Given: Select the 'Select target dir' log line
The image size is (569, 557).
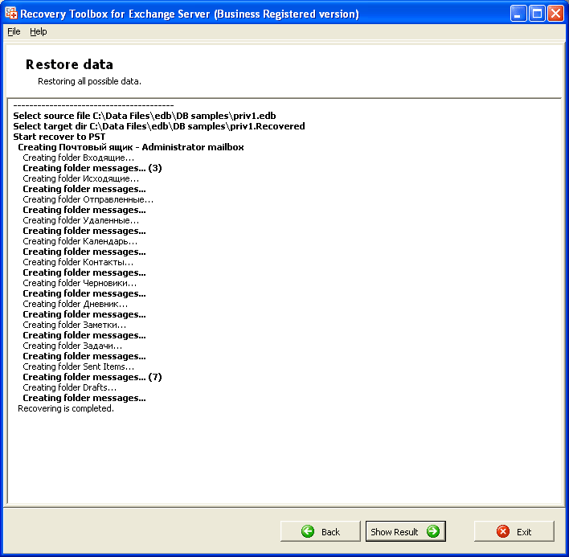Looking at the screenshot, I should tap(159, 126).
